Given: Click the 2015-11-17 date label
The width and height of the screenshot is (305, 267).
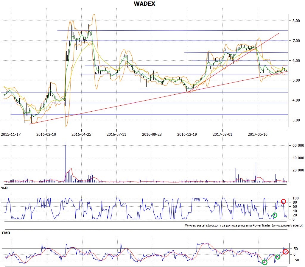Looking at the screenshot, I should [11, 134].
